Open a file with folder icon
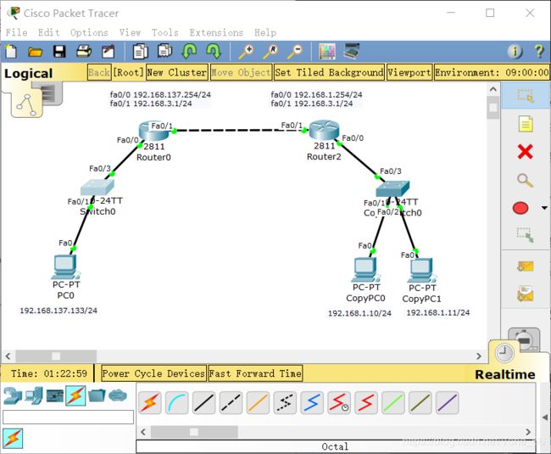 [x=35, y=52]
